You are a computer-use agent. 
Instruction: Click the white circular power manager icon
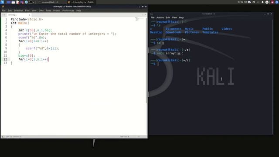[267, 2]
